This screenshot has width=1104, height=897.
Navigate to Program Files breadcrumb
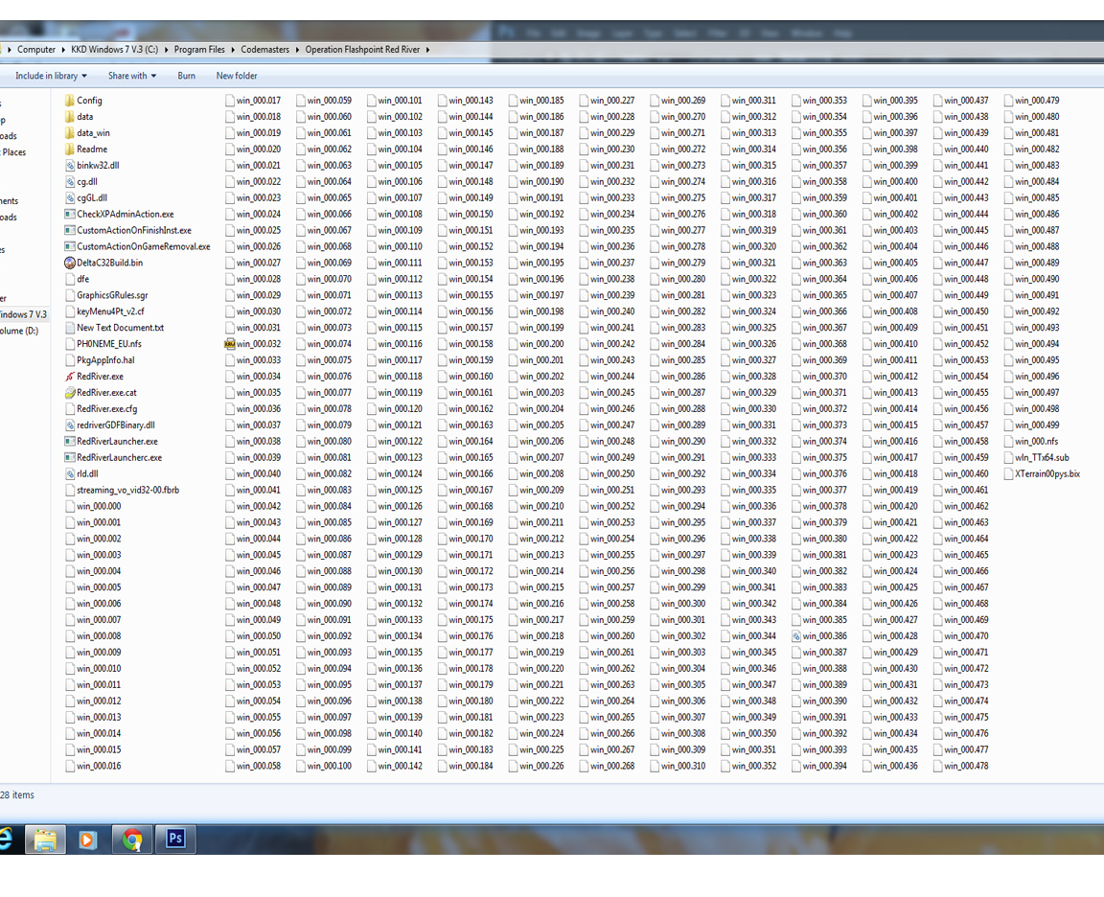(199, 50)
